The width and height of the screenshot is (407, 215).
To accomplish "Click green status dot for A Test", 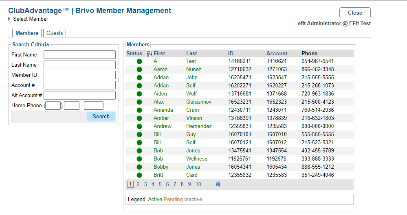I will tap(139, 61).
